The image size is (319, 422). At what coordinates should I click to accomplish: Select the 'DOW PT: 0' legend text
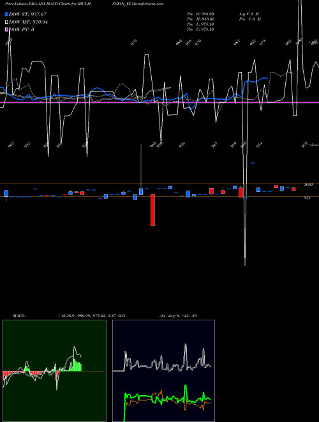[x=22, y=29]
